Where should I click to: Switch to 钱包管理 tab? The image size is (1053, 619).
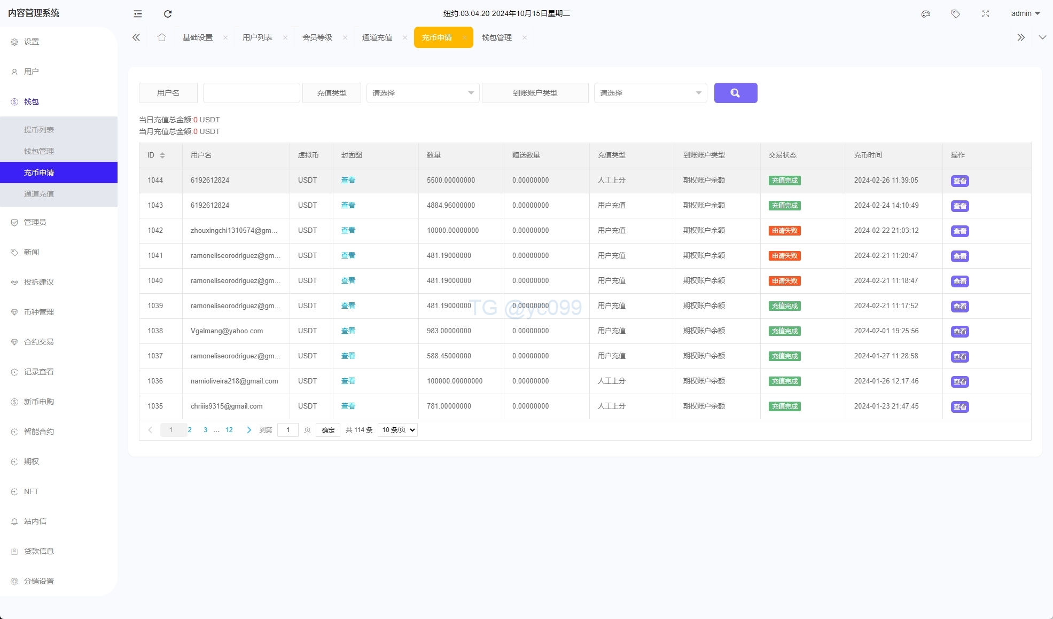496,37
